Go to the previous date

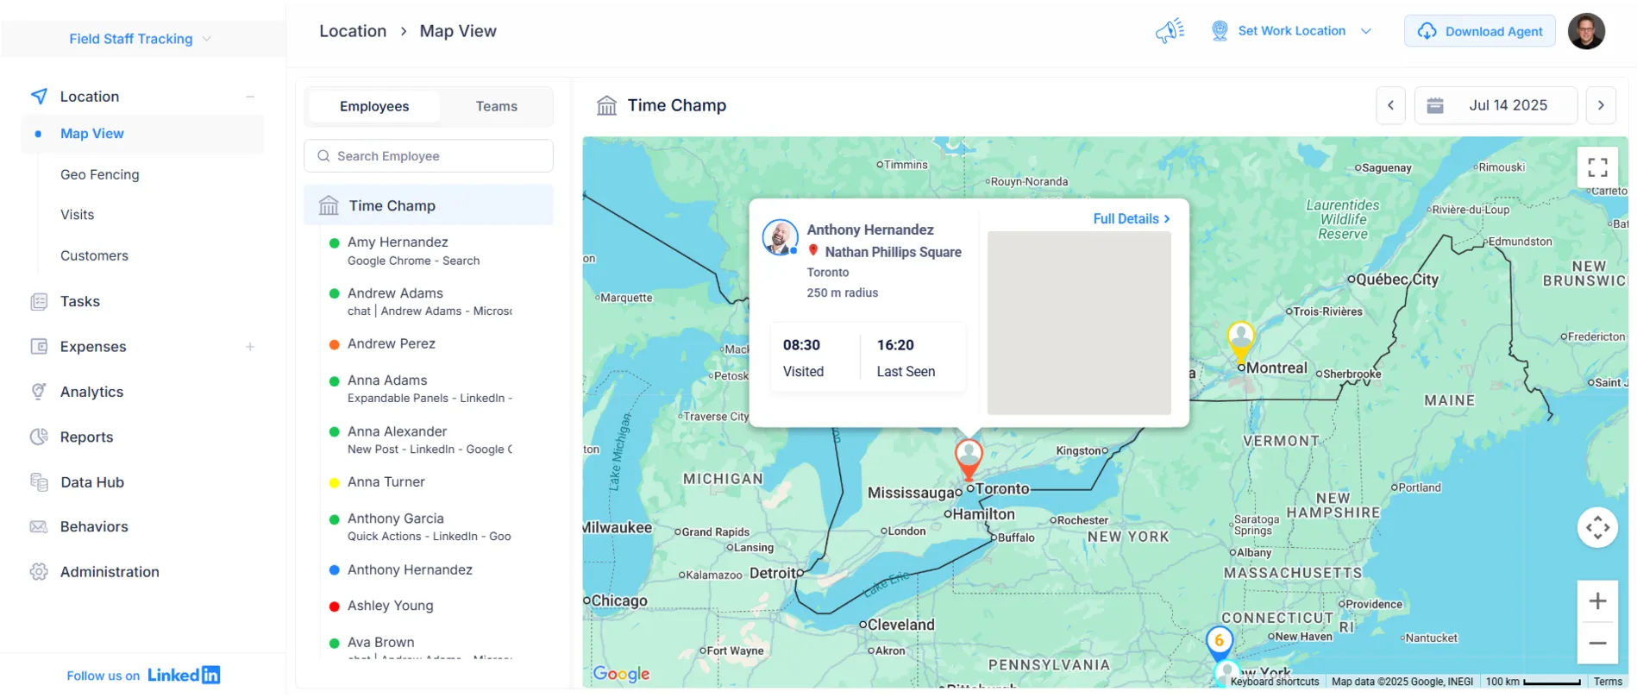tap(1390, 105)
